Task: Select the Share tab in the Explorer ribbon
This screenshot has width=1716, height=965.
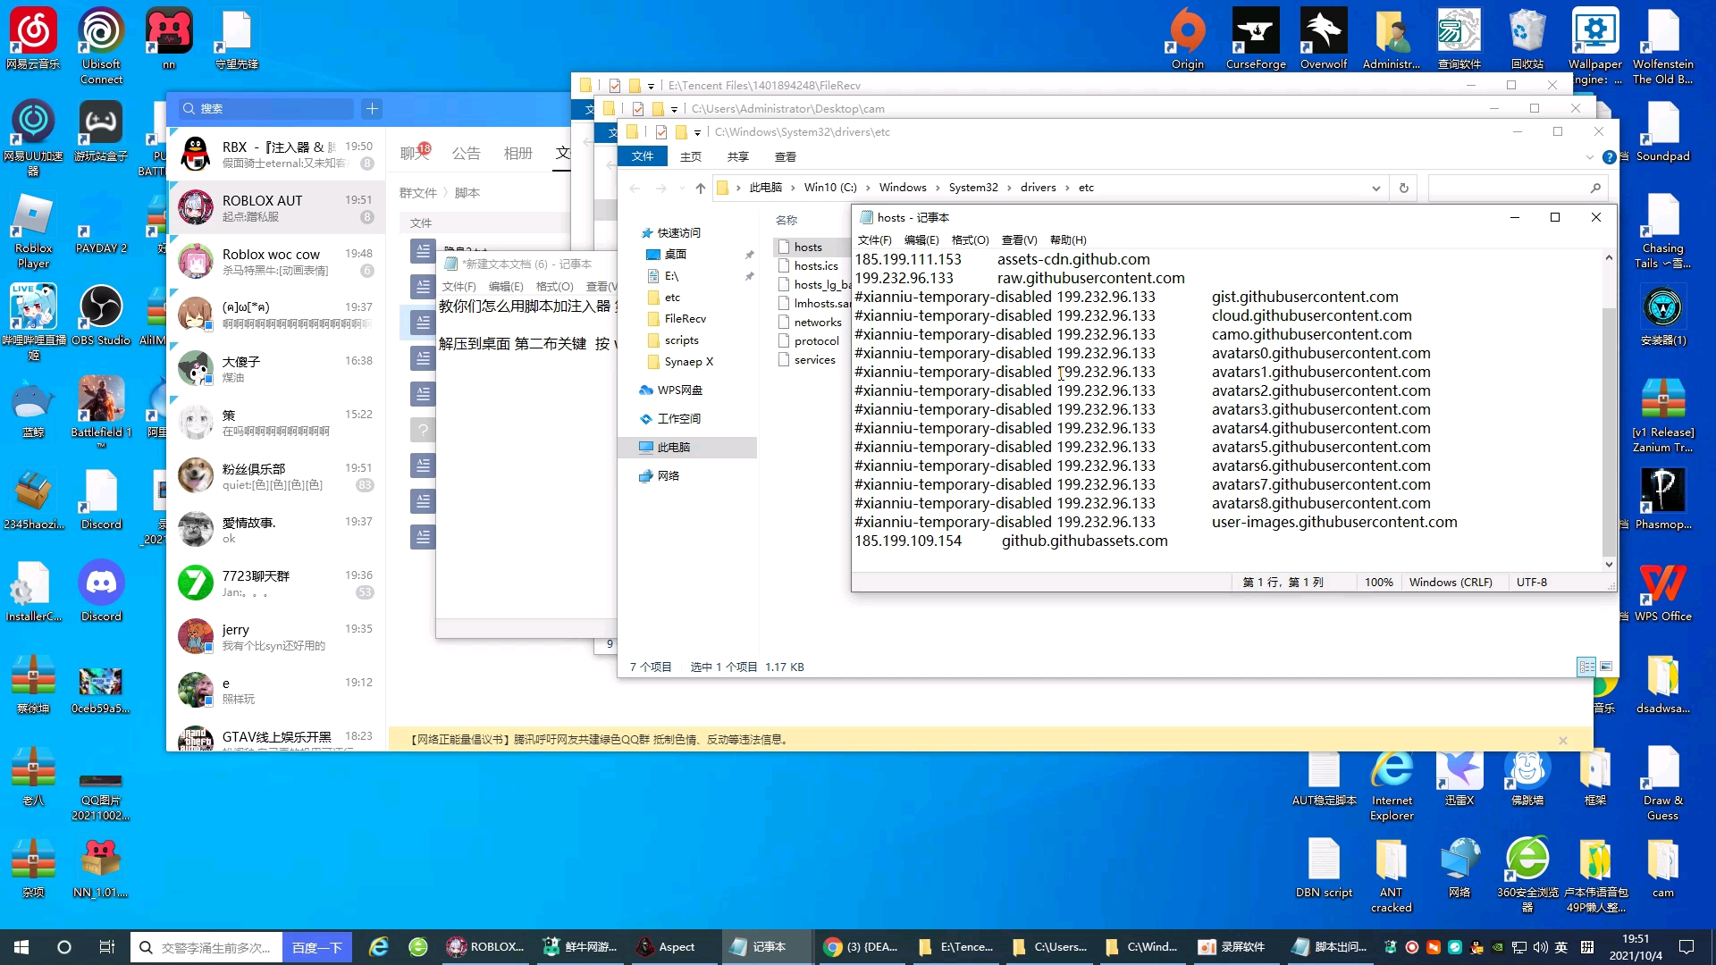Action: pyautogui.click(x=737, y=157)
